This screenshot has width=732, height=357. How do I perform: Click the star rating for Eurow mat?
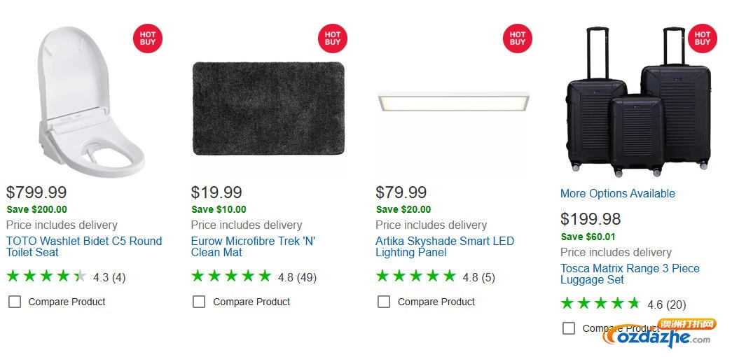tap(231, 276)
